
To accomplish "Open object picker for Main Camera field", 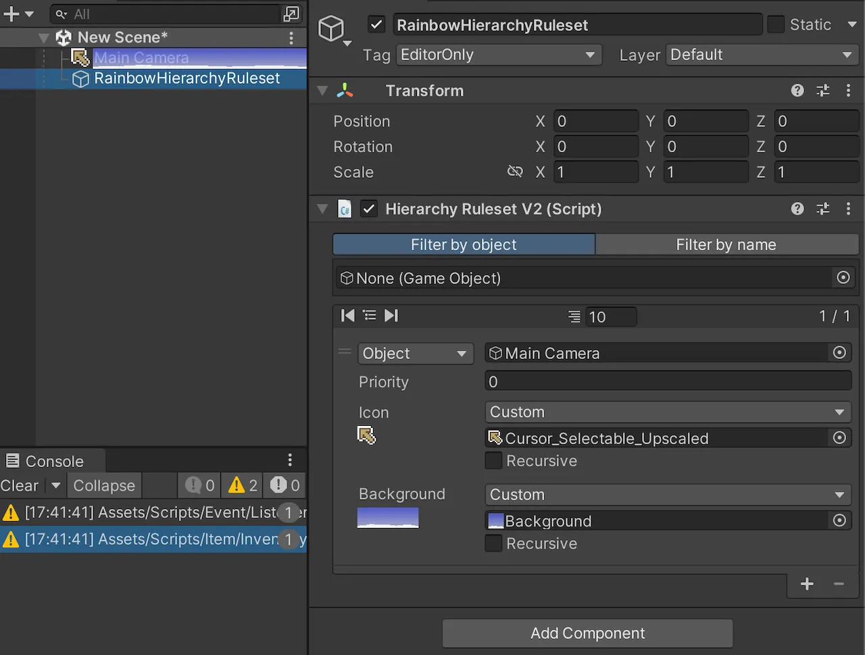I will pos(840,353).
